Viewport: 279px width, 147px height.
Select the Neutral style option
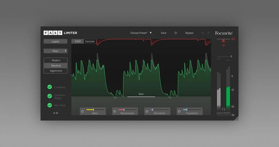pyautogui.click(x=56, y=66)
